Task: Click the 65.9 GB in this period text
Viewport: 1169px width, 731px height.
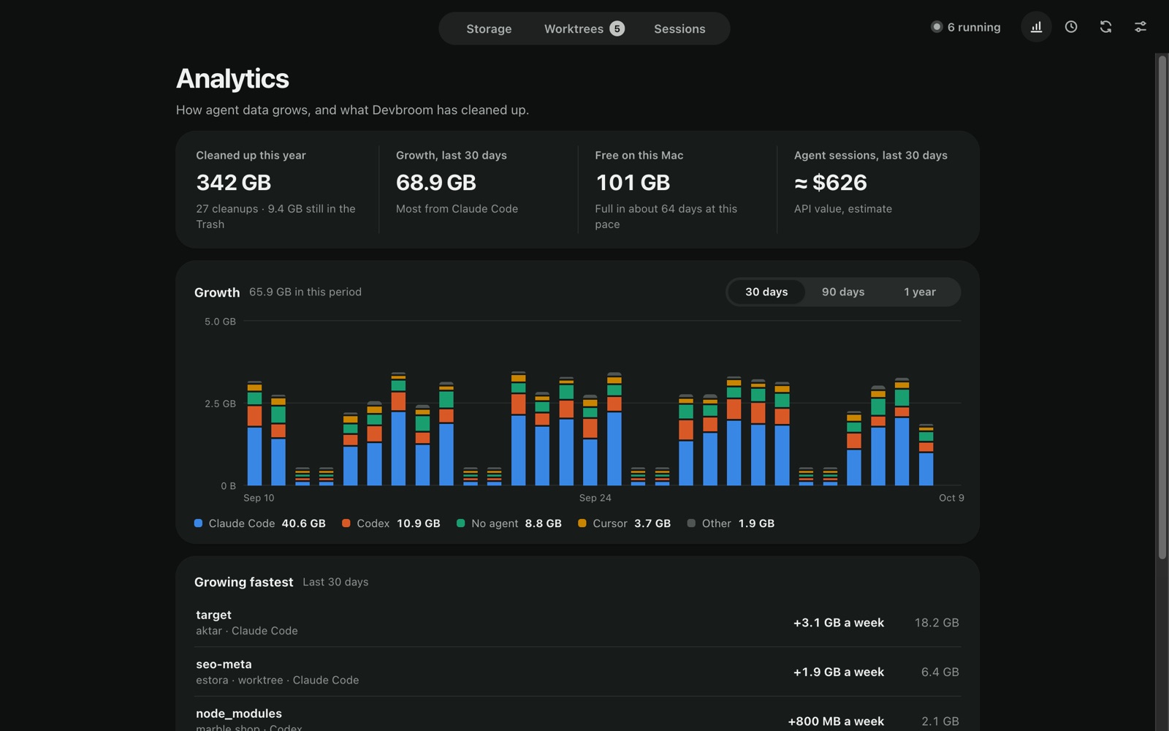Action: click(305, 292)
